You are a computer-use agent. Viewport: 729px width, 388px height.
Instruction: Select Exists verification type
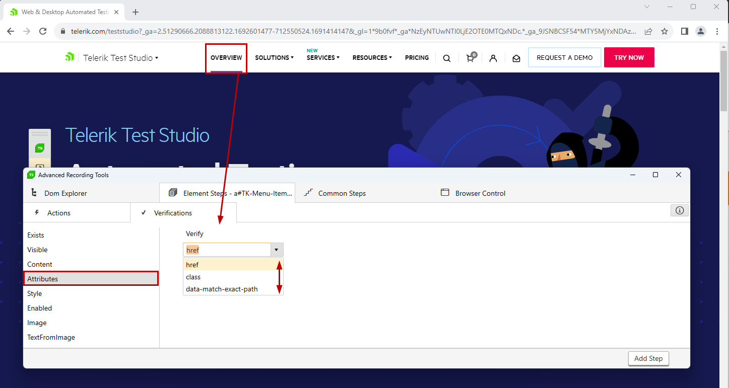coord(91,235)
